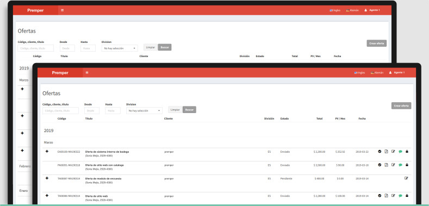Image resolution: width=429 pixels, height=206 pixels.
Task: Click edit pencil on TA00086 'Oferta de sitio web' row
Action: (x=393, y=196)
